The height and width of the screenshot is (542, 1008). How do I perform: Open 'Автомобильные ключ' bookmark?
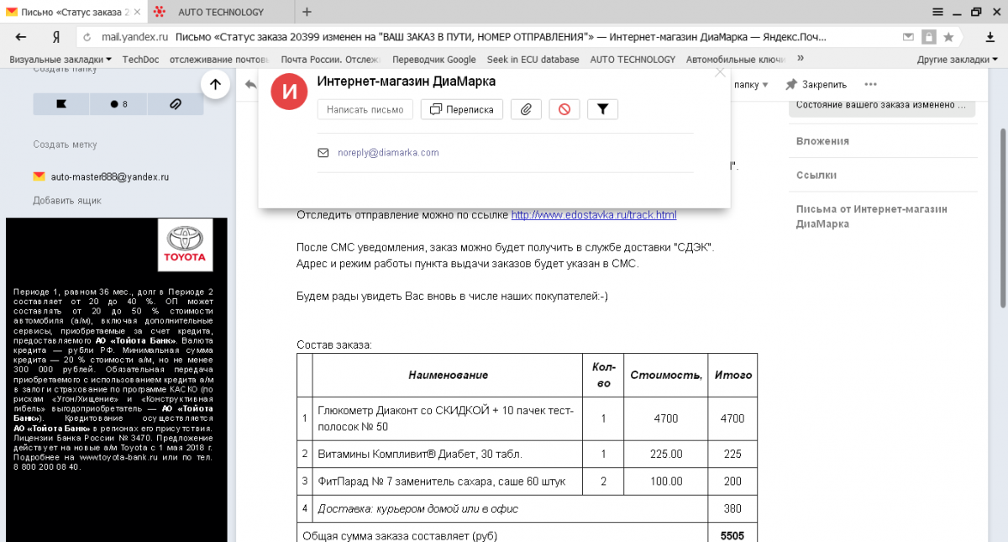tap(735, 60)
